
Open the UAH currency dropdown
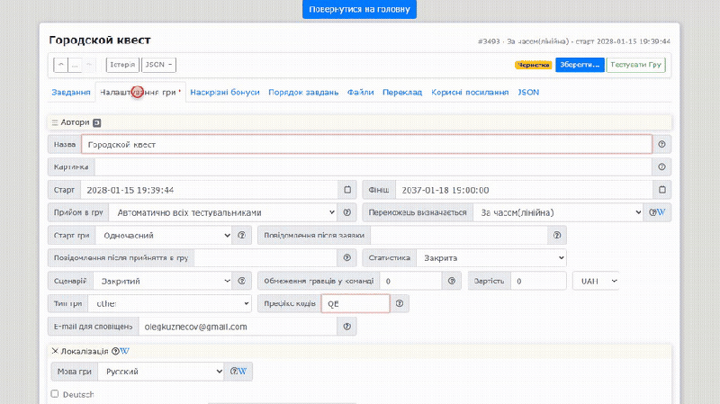pyautogui.click(x=596, y=281)
